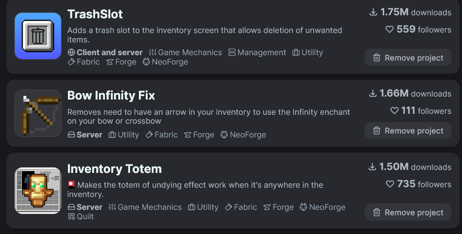Remove the TrashSlot project

tap(408, 58)
